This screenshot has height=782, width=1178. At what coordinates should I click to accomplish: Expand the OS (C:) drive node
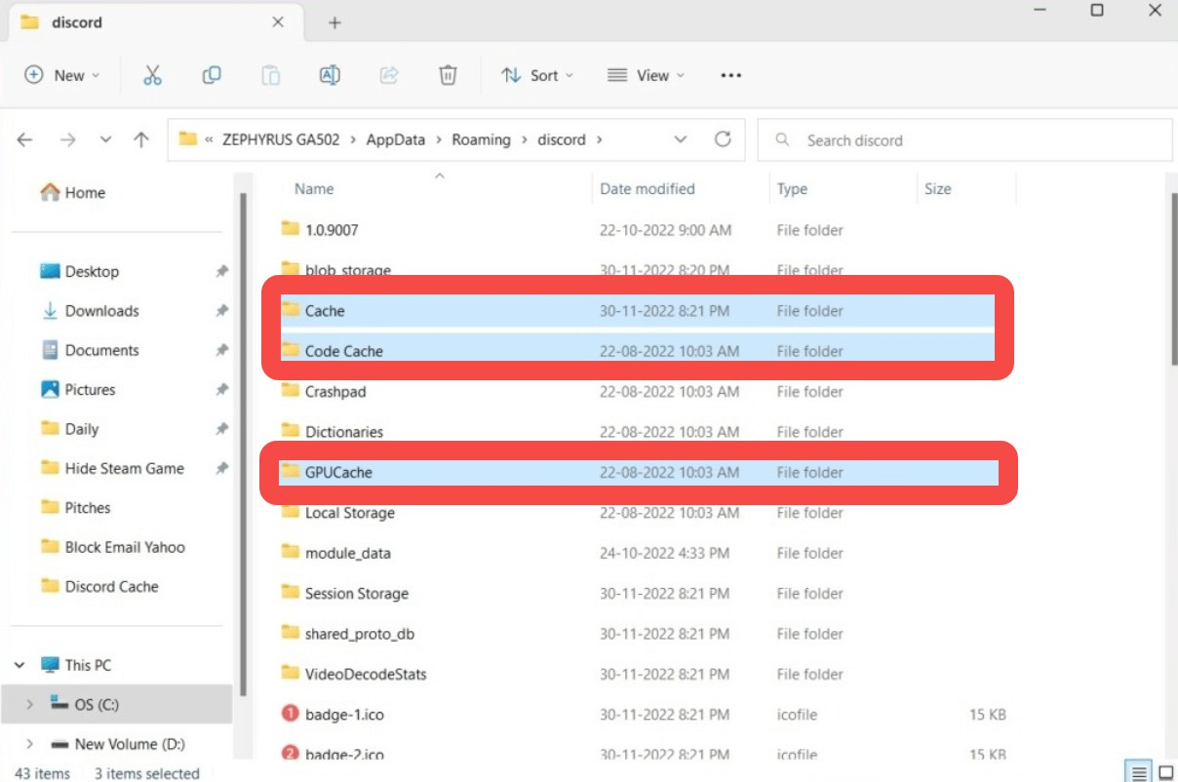(x=29, y=704)
